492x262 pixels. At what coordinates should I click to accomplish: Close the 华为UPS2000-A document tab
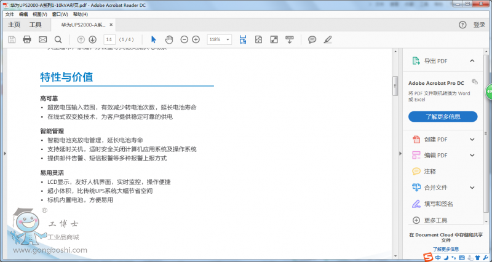[111, 25]
